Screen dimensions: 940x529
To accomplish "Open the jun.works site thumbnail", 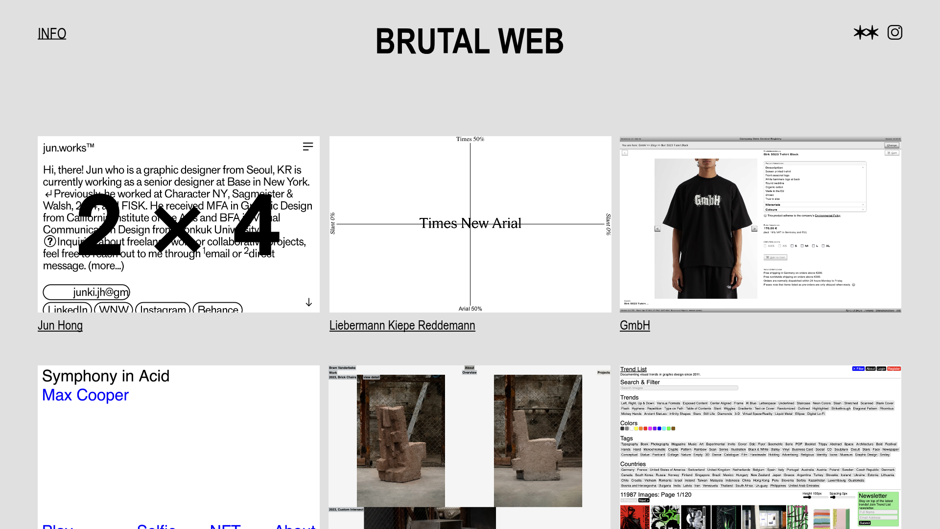I will tap(179, 224).
